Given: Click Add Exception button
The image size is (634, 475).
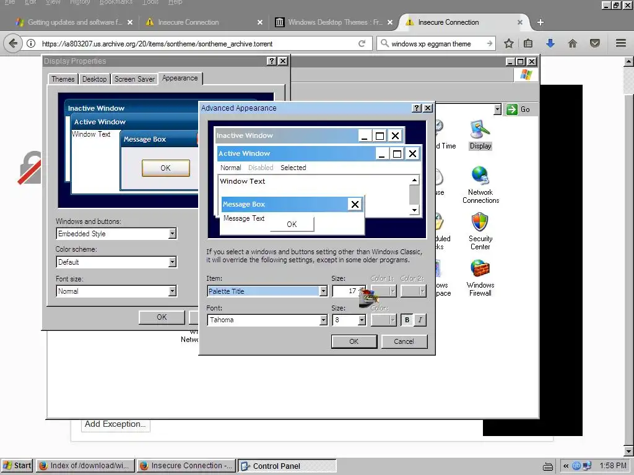Looking at the screenshot, I should click(115, 424).
